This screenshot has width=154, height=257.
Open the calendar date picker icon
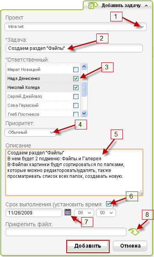click(x=68, y=212)
